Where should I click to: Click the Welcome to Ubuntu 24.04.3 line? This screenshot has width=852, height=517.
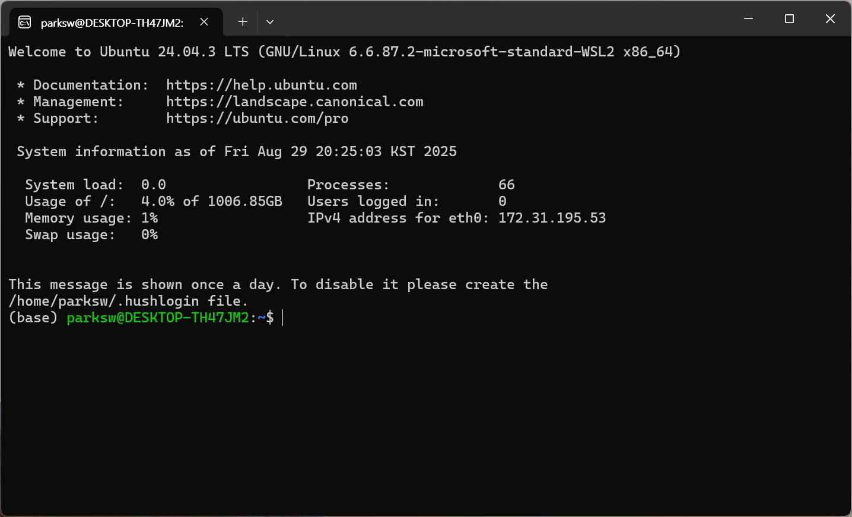point(344,52)
